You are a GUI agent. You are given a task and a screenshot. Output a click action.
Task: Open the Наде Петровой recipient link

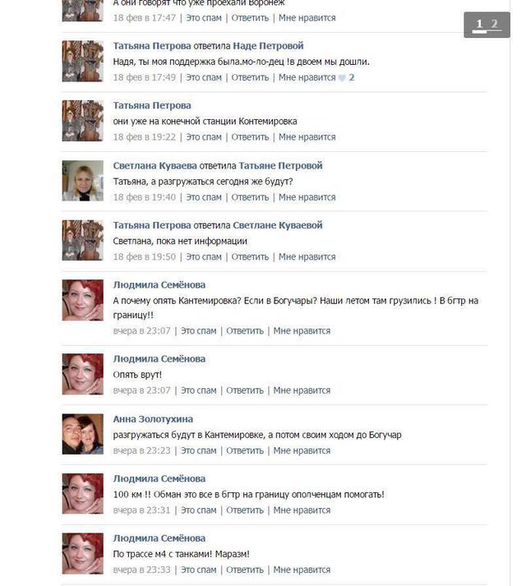tap(268, 46)
